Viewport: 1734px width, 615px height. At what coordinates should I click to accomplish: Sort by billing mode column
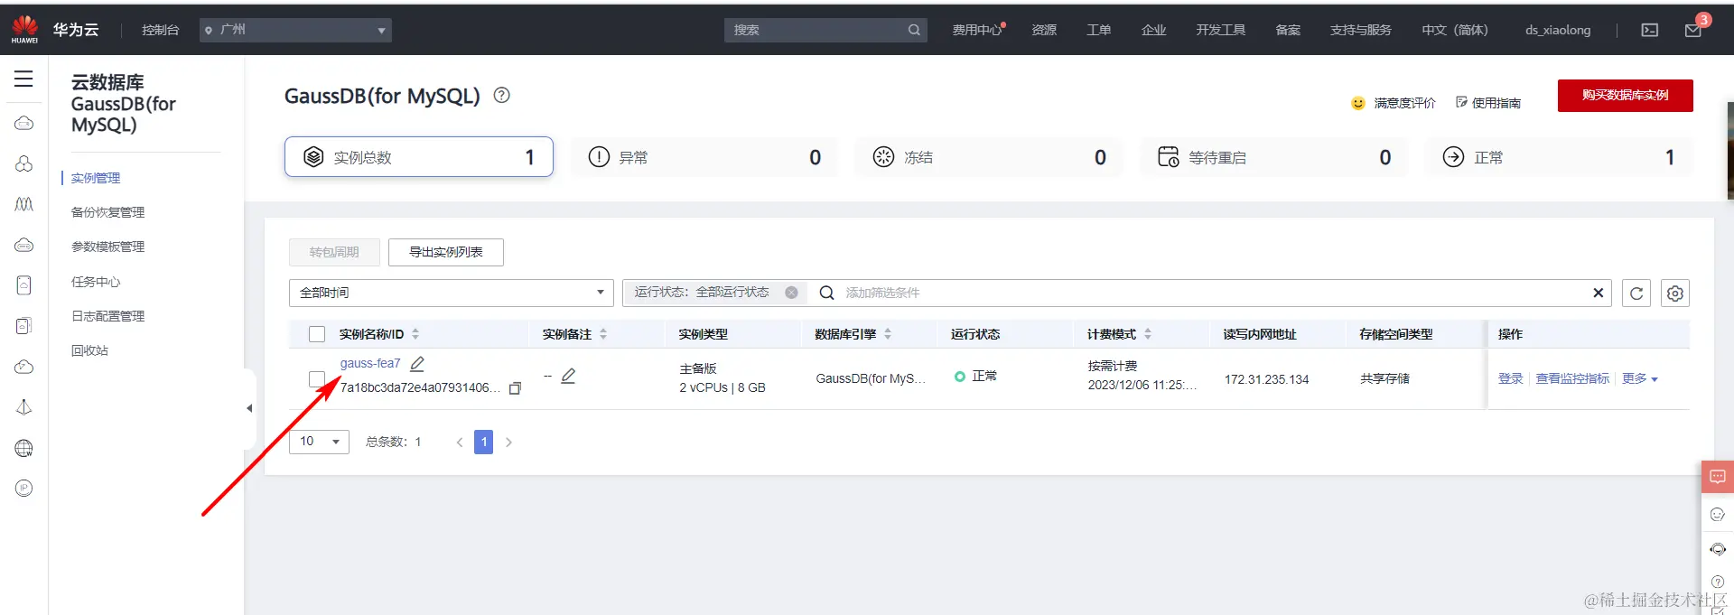[1148, 334]
